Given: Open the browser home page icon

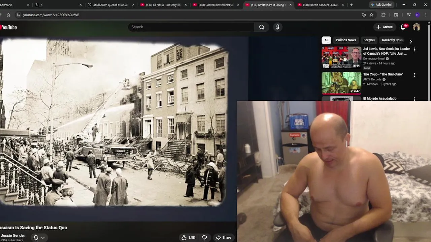Looking at the screenshot, I should (8, 15).
